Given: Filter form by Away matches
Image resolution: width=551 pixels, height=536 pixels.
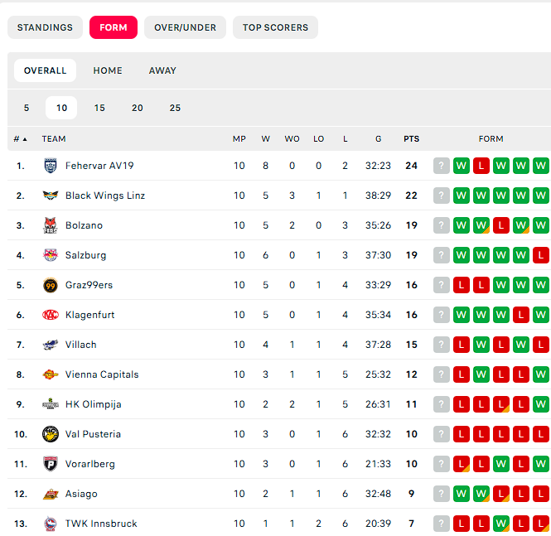Looking at the screenshot, I should (162, 70).
